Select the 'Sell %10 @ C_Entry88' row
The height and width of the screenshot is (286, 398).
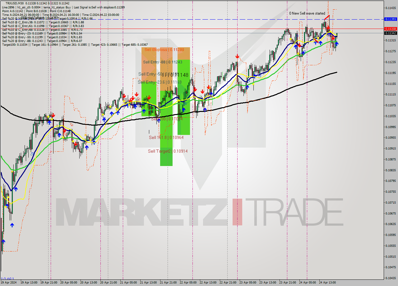pos(42,30)
